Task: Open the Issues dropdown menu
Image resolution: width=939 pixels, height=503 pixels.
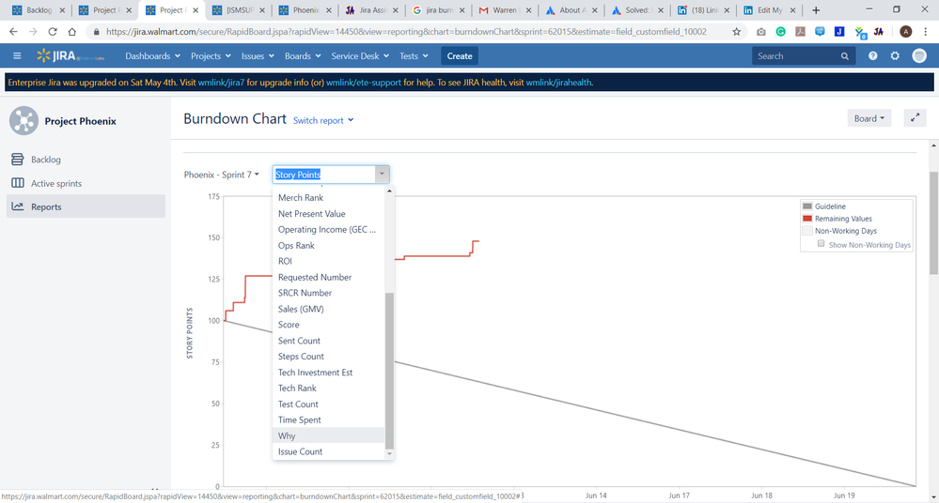Action: 258,55
